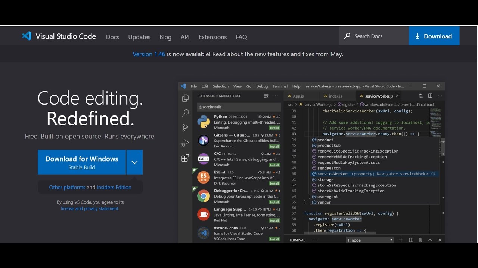Open the Insiders Edition link
The image size is (478, 268).
coord(114,187)
